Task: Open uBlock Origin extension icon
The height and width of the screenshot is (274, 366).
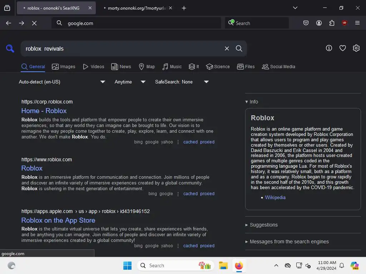Action: (344, 23)
